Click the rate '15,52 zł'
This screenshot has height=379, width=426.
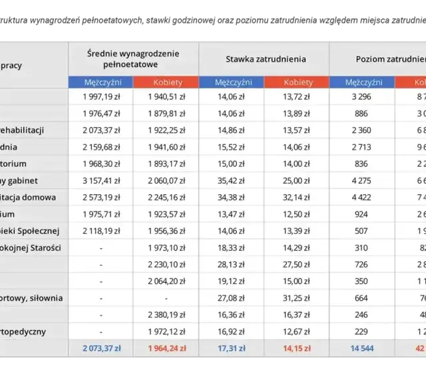(x=231, y=147)
